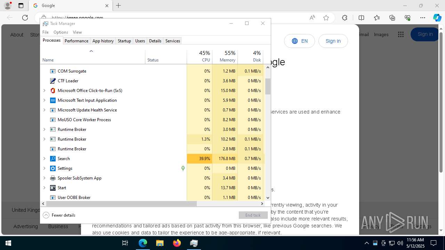Open Edge Favorites list icon
Screen dimensions: 445x250
(x=377, y=18)
